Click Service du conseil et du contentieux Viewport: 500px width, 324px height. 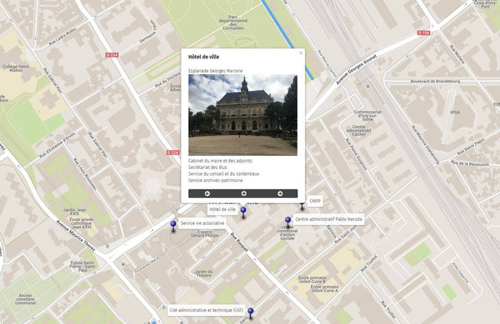click(x=223, y=174)
